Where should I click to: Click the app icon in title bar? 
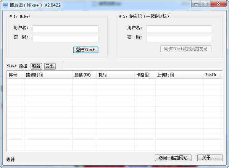[5, 5]
